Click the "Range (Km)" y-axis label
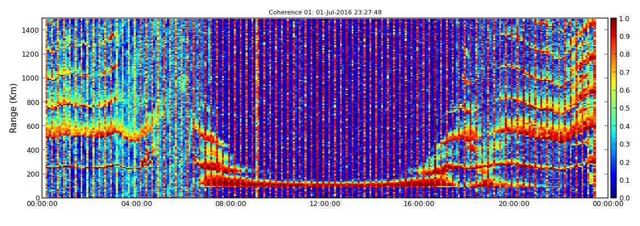Viewport: 640px width, 226px height. 13,108
